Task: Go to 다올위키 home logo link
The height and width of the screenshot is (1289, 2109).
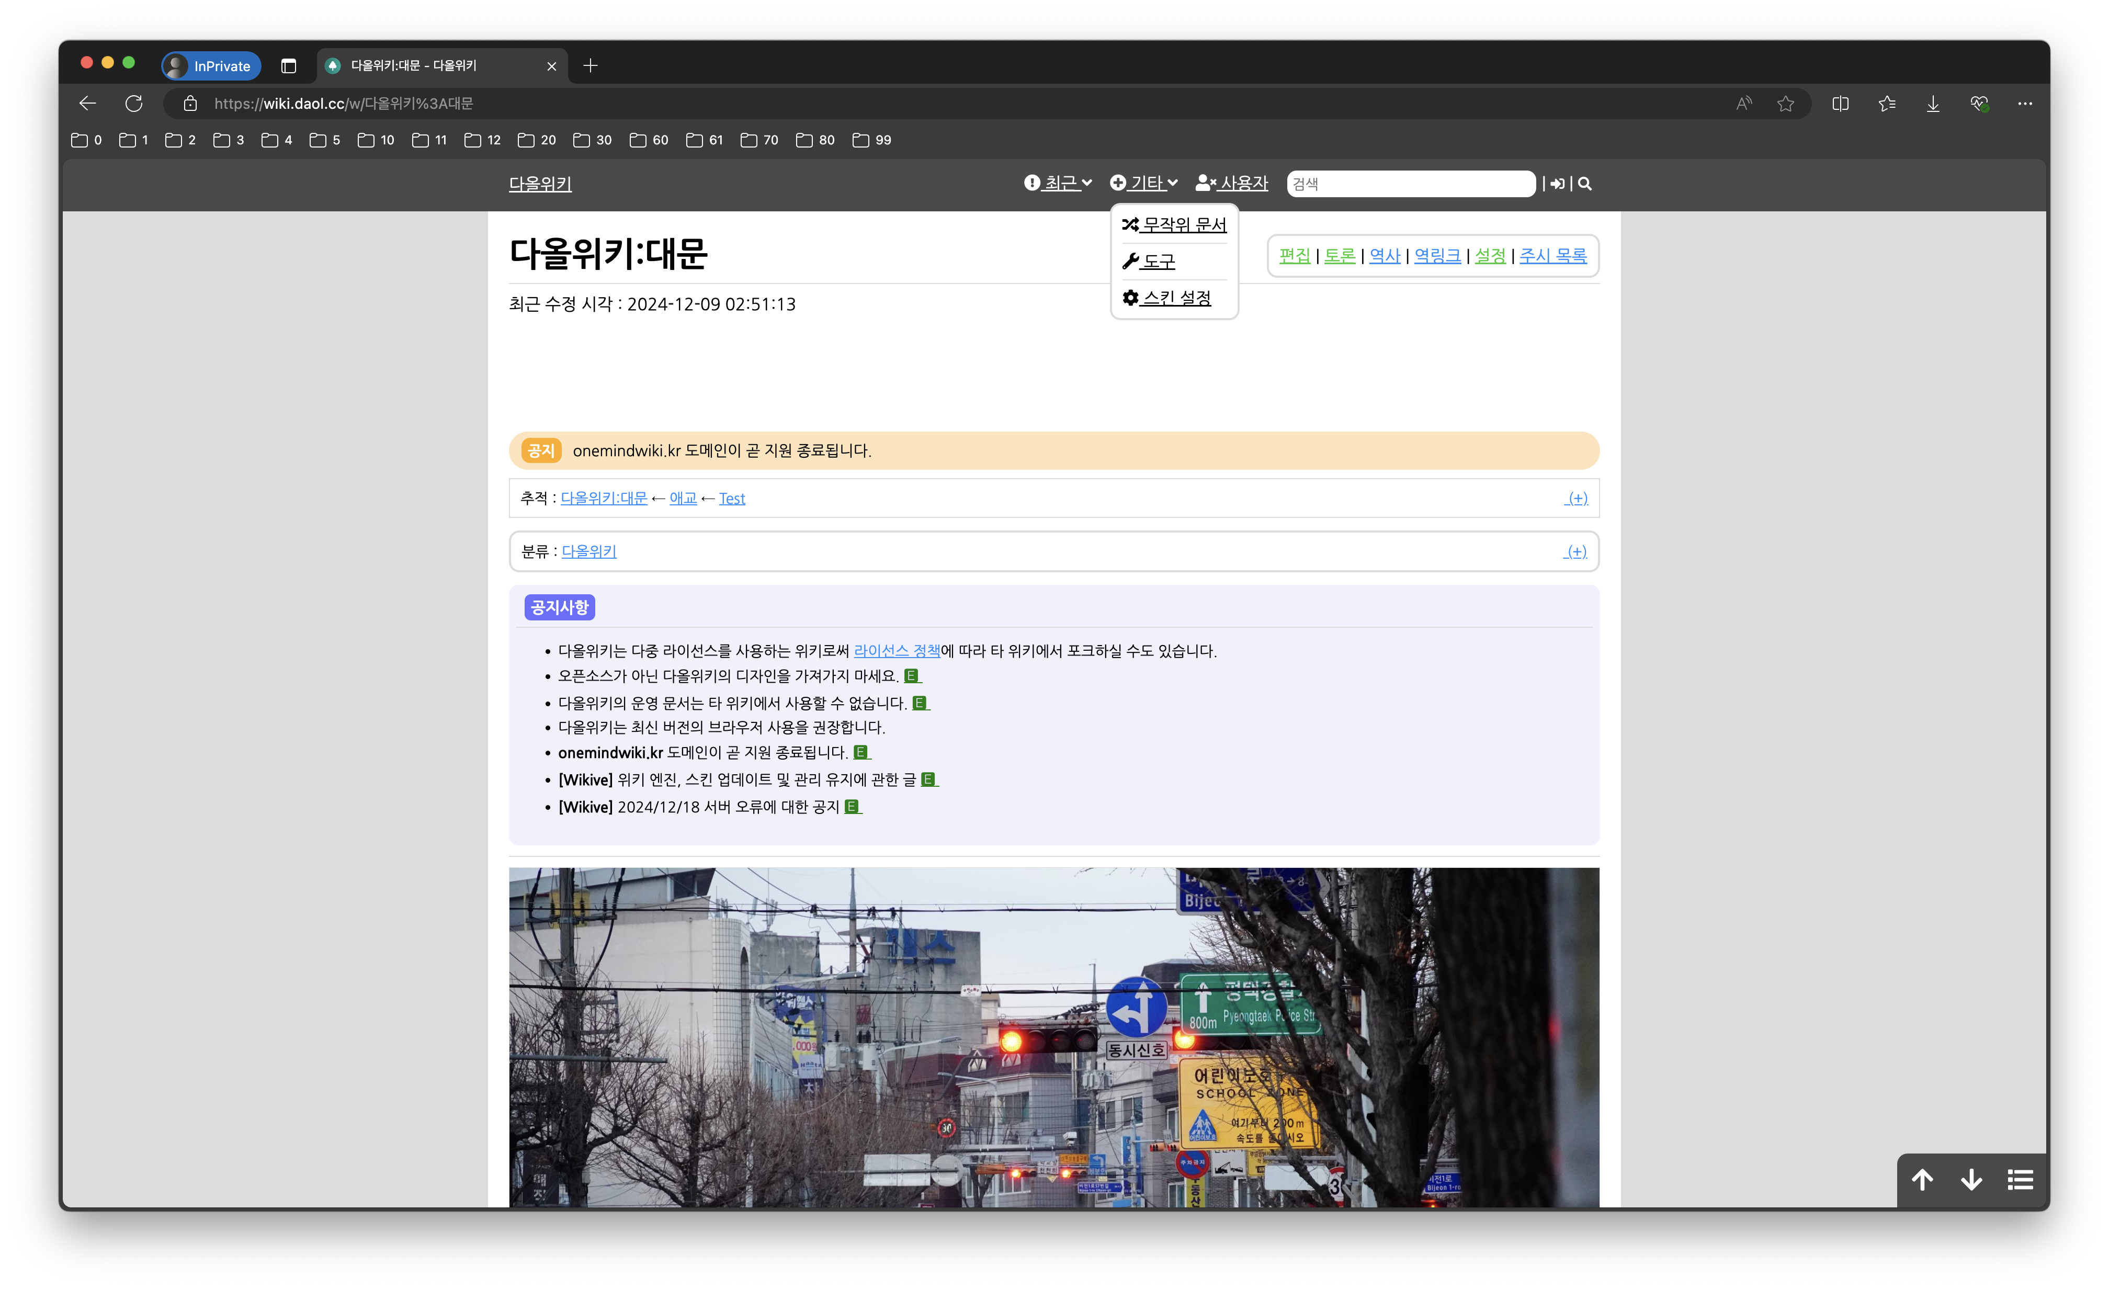Action: [x=540, y=184]
